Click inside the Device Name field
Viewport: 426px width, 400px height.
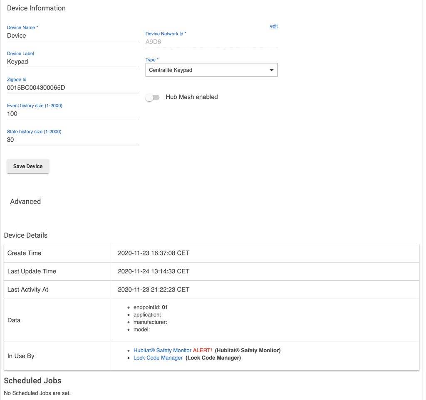point(73,36)
